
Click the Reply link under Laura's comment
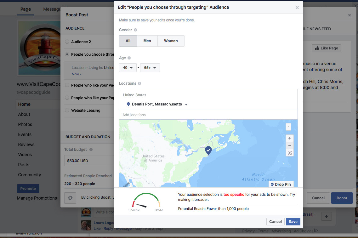pyautogui.click(x=108, y=229)
